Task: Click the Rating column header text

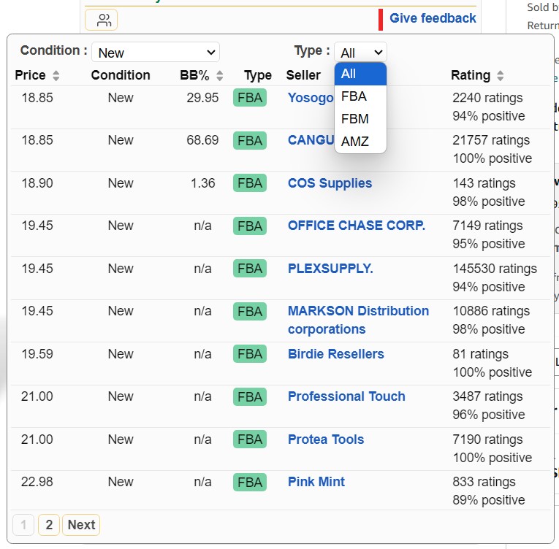Action: click(x=471, y=75)
